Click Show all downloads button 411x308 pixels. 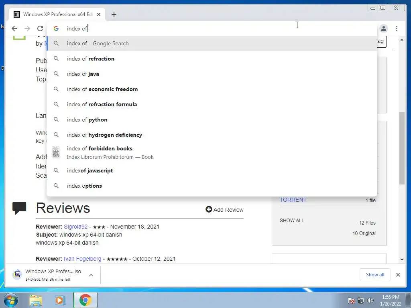point(375,275)
